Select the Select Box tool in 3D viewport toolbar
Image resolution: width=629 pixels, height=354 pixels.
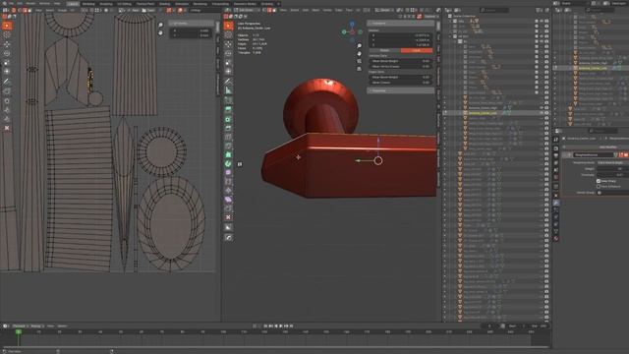pos(228,26)
